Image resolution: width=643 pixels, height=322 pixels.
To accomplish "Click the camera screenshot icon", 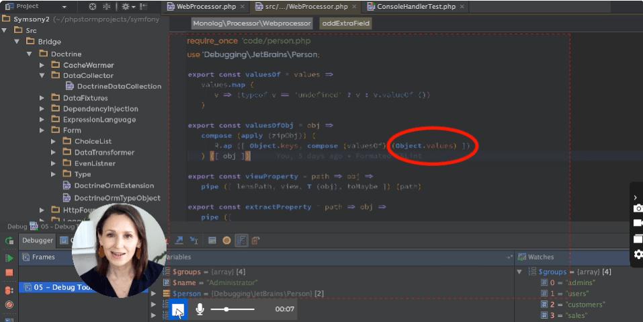I will click(x=638, y=208).
